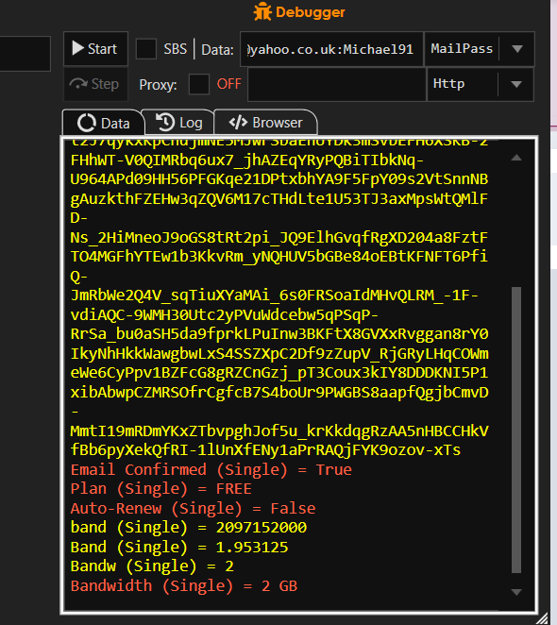Enable the Proxy checkbox

[199, 84]
